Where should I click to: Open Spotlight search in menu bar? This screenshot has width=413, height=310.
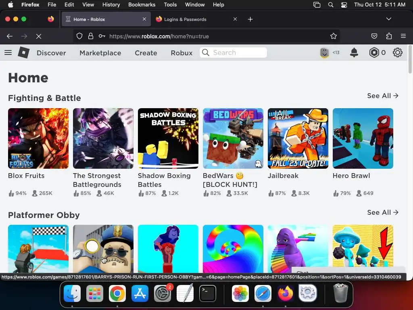pos(331,5)
